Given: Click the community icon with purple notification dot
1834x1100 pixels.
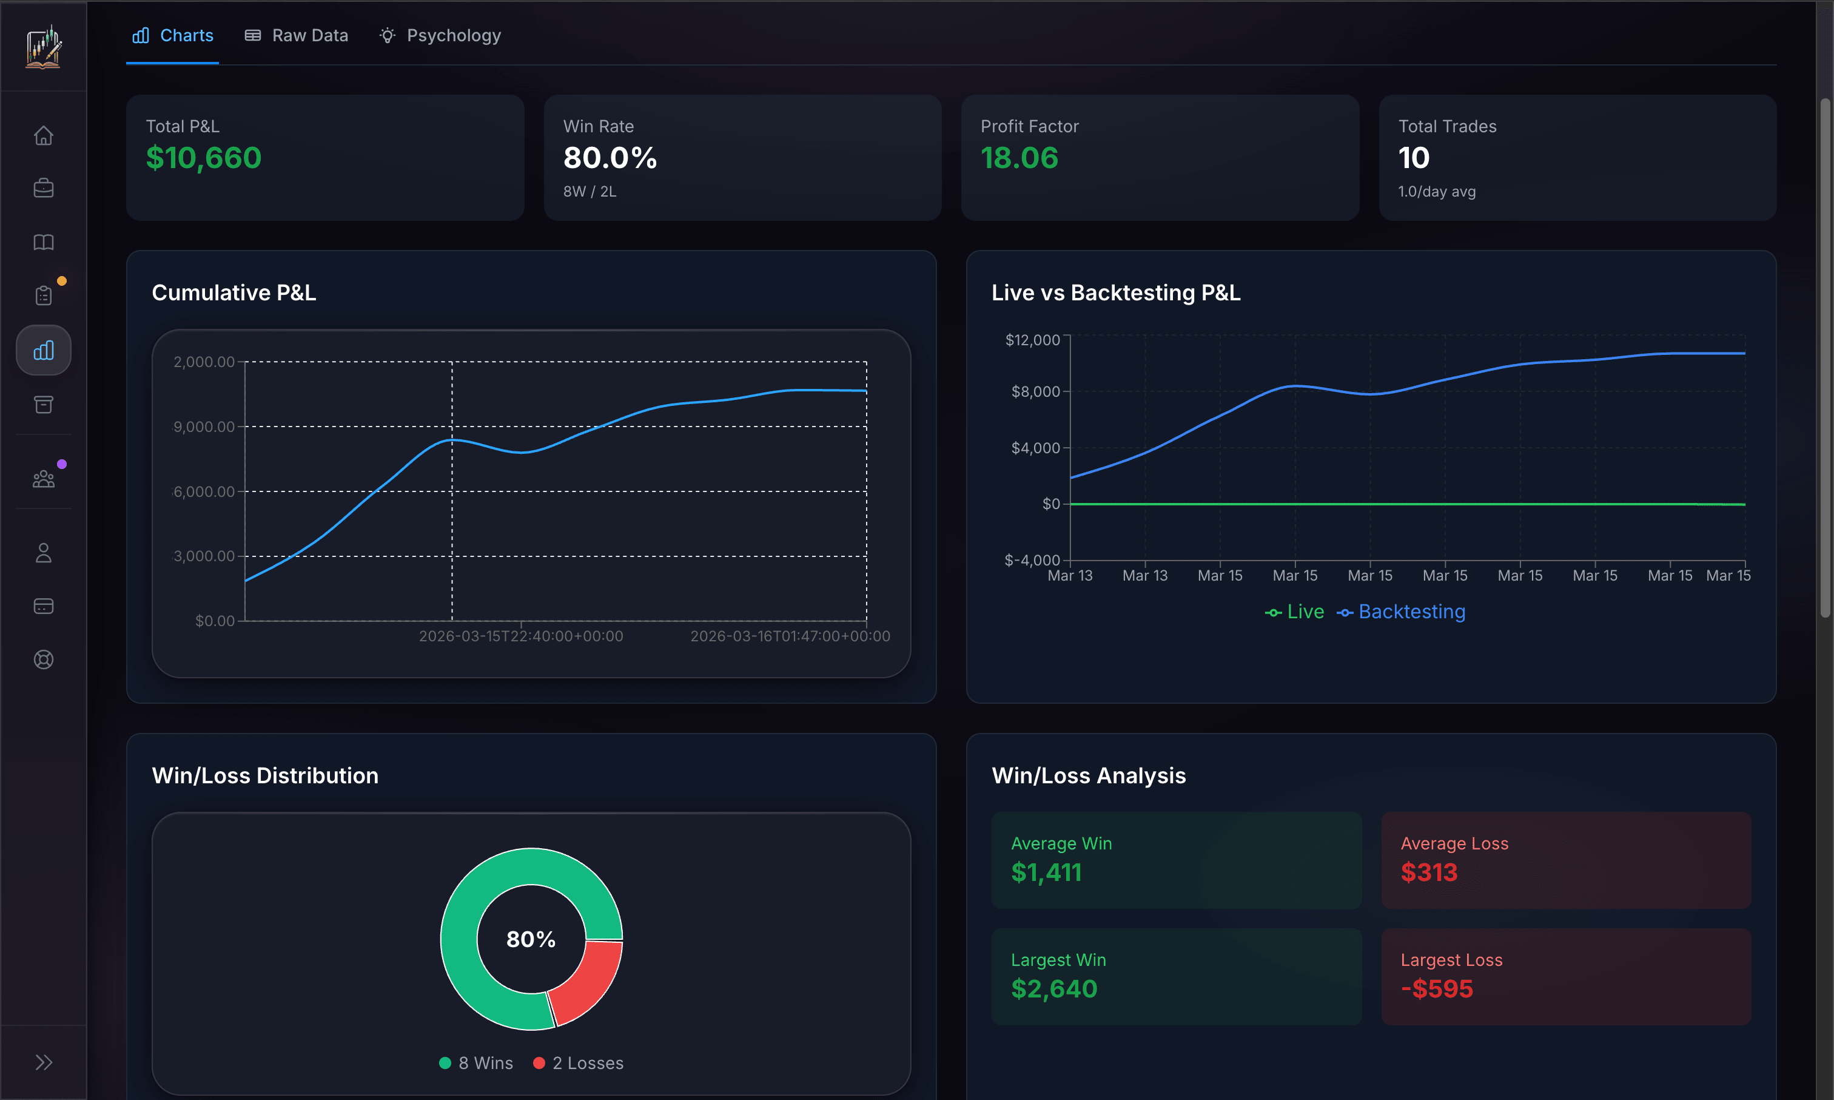Looking at the screenshot, I should click(43, 478).
